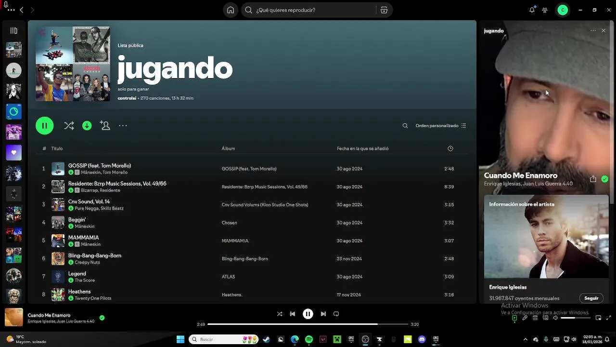Open the user profile avatar
This screenshot has height=347, width=616.
(x=563, y=10)
